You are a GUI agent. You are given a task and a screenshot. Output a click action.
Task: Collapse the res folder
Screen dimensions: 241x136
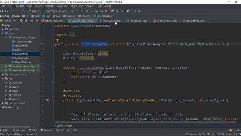click(x=3, y=79)
